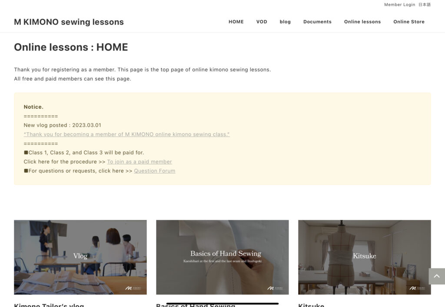Select Online lessons in navigation
Screen dimensions: 445x307
362,22
